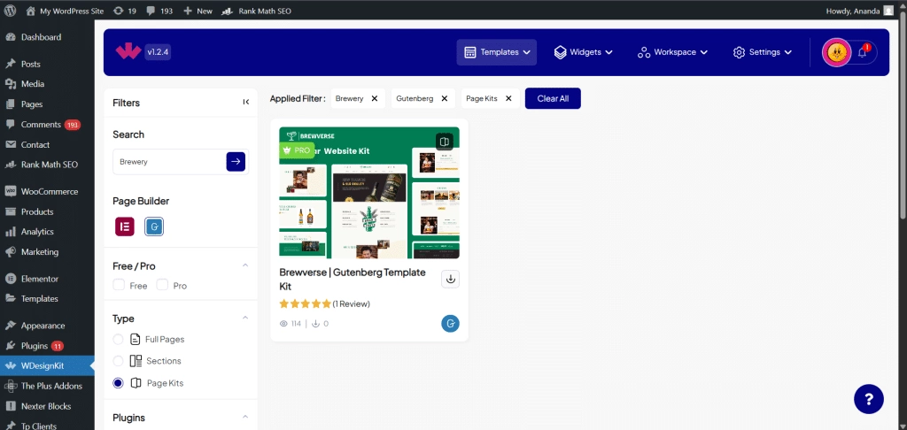Click the Elementor icon in sidebar
The width and height of the screenshot is (907, 430).
point(10,279)
